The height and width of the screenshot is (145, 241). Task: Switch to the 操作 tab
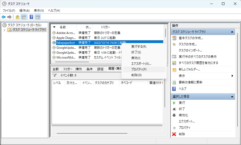(78, 69)
